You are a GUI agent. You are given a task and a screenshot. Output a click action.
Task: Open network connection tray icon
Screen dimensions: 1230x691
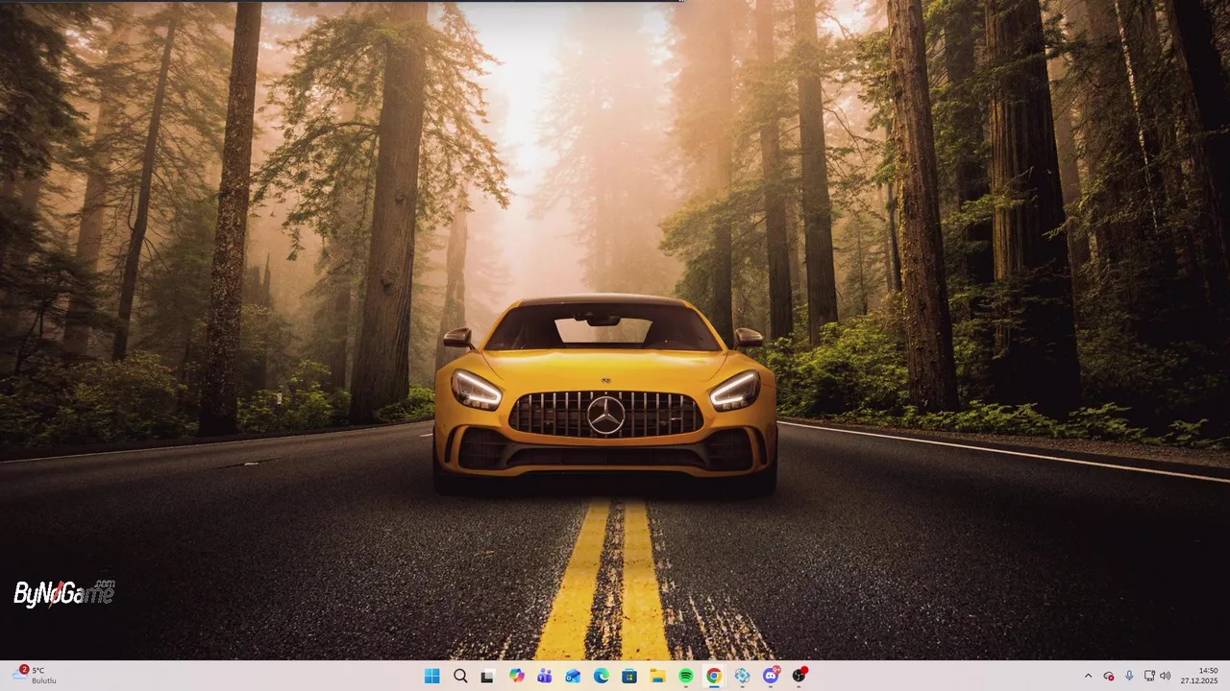tap(1149, 676)
